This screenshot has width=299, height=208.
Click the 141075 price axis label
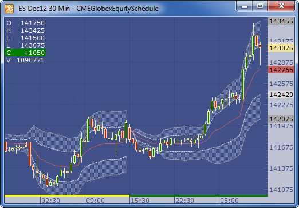point(281,190)
